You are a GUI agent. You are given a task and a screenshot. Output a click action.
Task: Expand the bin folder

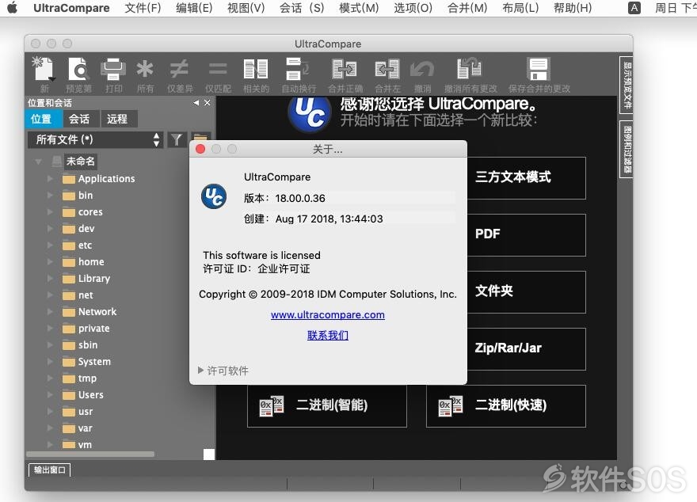[x=50, y=195]
